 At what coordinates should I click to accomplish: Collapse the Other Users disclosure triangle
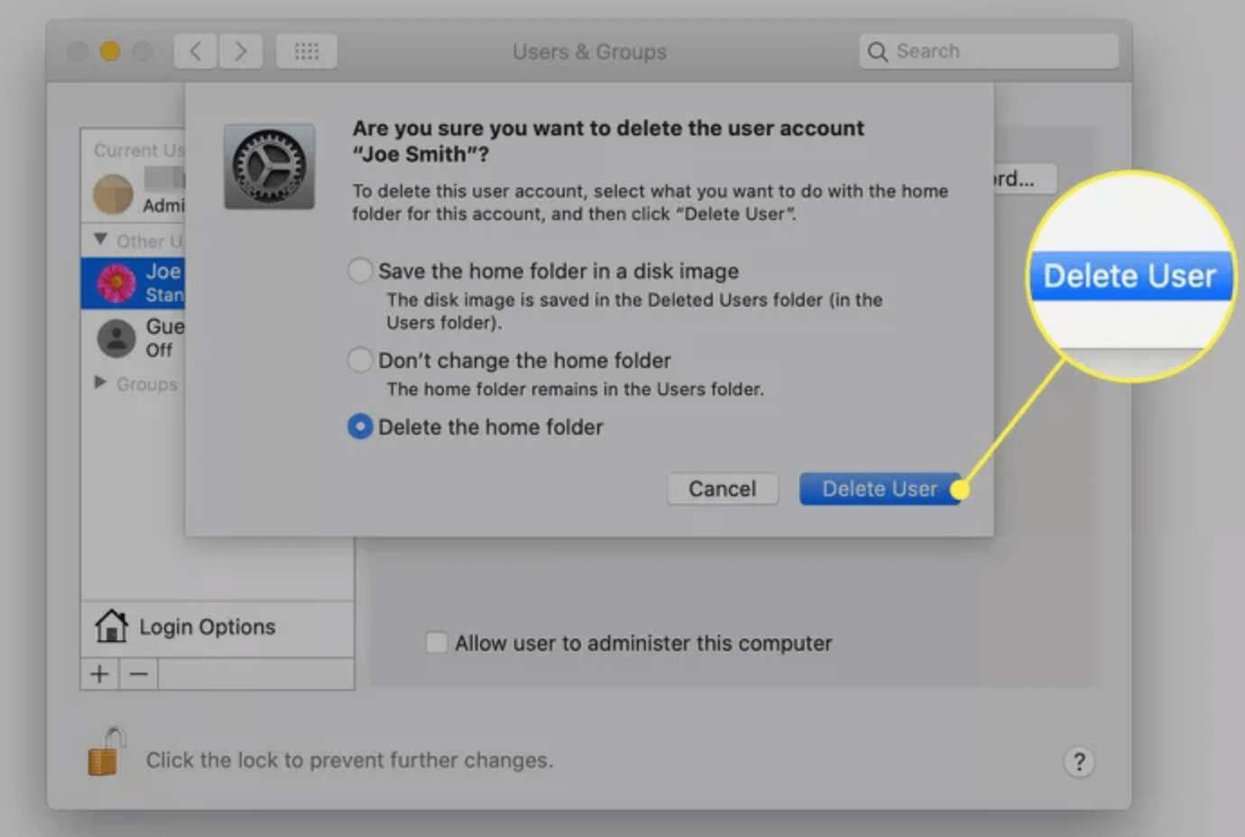[x=99, y=239]
